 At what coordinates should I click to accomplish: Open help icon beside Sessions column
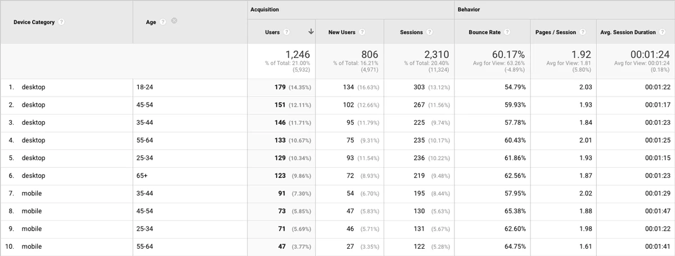[x=430, y=33]
